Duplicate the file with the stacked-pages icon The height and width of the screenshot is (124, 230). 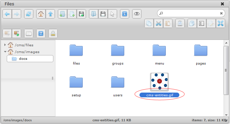[192, 23]
